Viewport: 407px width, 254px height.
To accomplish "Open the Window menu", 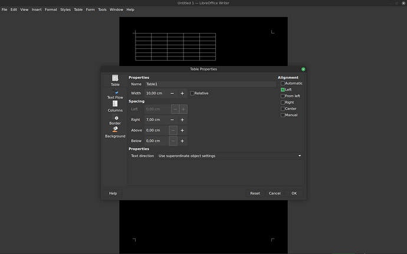I will tap(116, 9).
